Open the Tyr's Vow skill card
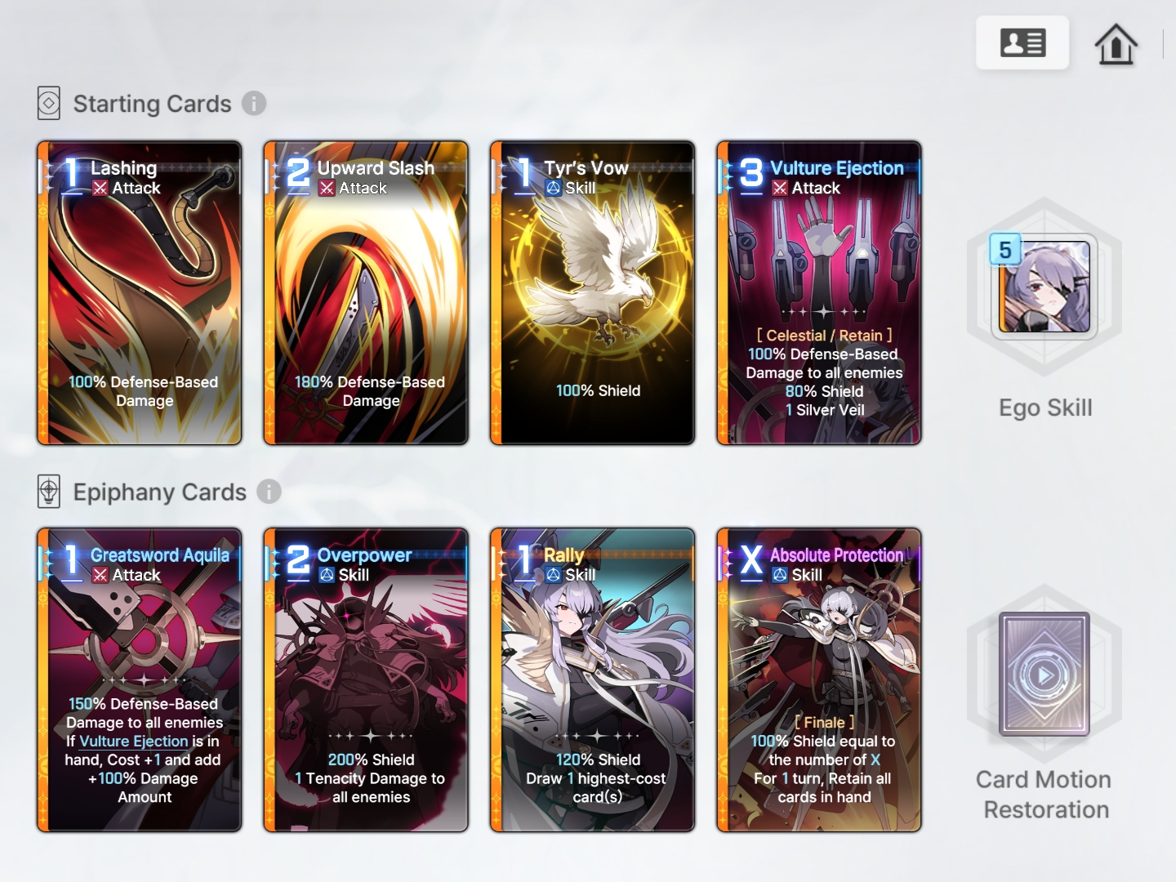This screenshot has height=882, width=1176. [592, 293]
